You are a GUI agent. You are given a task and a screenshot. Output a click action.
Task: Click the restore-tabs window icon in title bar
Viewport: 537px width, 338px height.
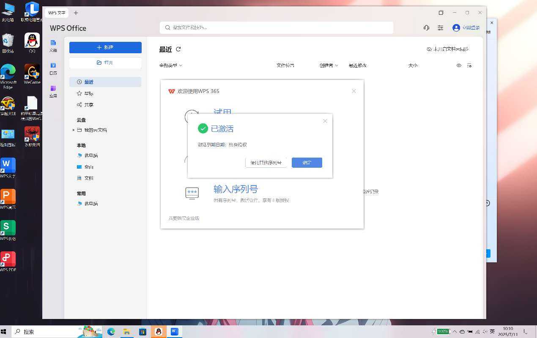tap(441, 13)
